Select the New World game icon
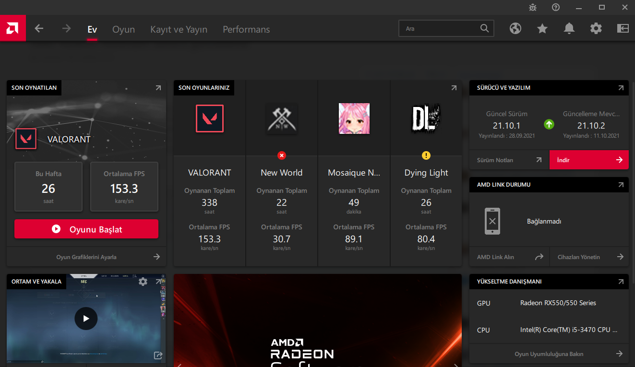This screenshot has width=635, height=367. (282, 118)
